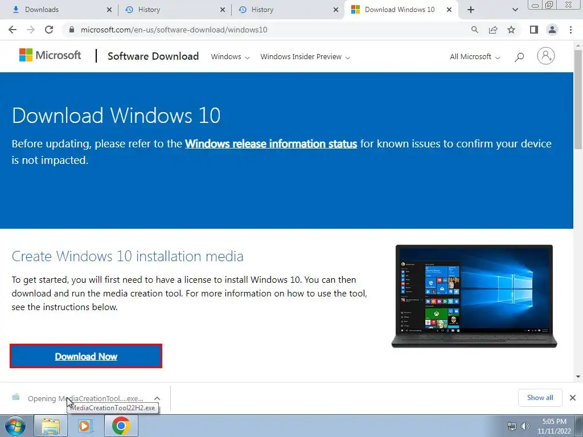
Task: Click the Microsoft logo
Action: point(50,55)
